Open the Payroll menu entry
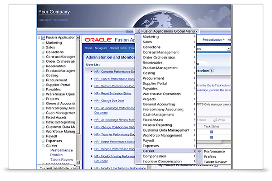The width and height of the screenshot is (272, 181). [x=165, y=141]
